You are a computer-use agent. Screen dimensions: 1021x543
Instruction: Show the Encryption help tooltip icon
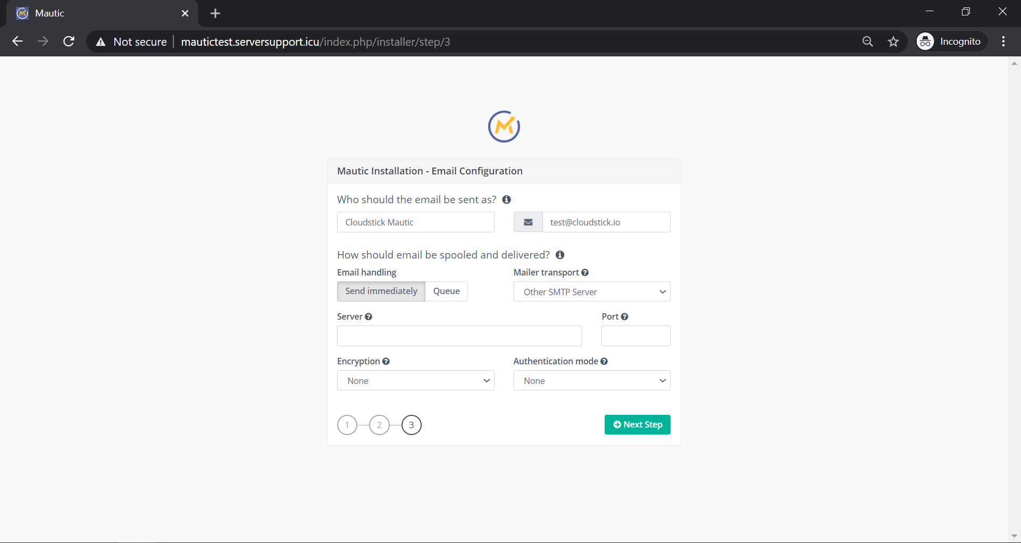click(x=386, y=361)
